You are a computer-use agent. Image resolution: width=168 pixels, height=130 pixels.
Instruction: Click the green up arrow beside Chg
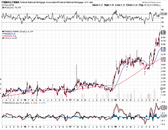point(160,5)
